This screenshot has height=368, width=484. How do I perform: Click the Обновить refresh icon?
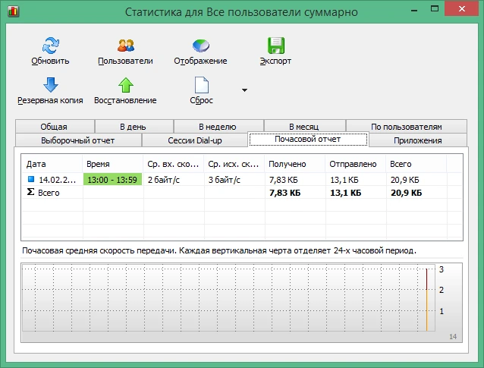50,46
